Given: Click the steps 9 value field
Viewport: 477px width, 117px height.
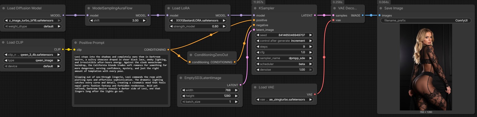Looking at the screenshot, I should pos(285,46).
